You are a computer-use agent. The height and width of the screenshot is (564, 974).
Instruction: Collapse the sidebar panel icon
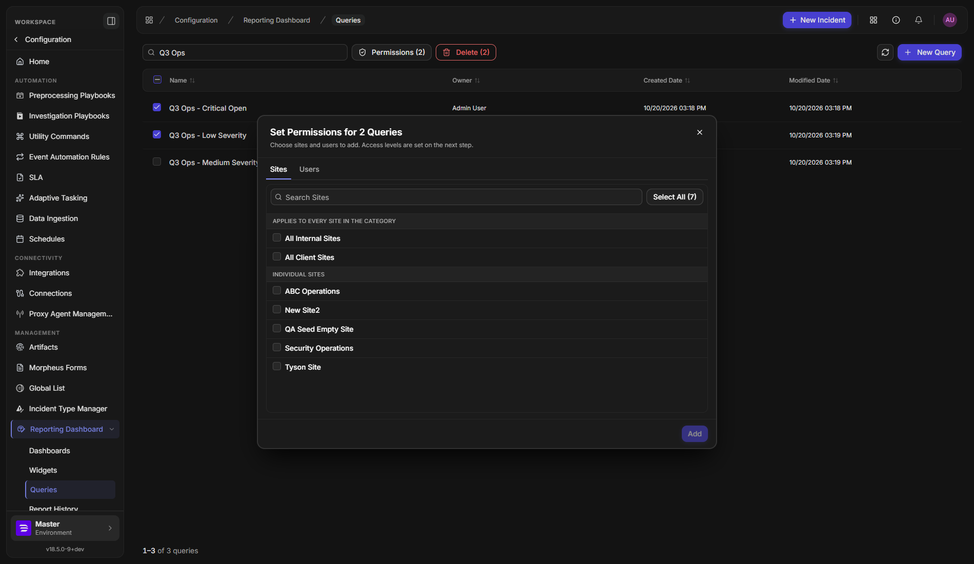(111, 21)
